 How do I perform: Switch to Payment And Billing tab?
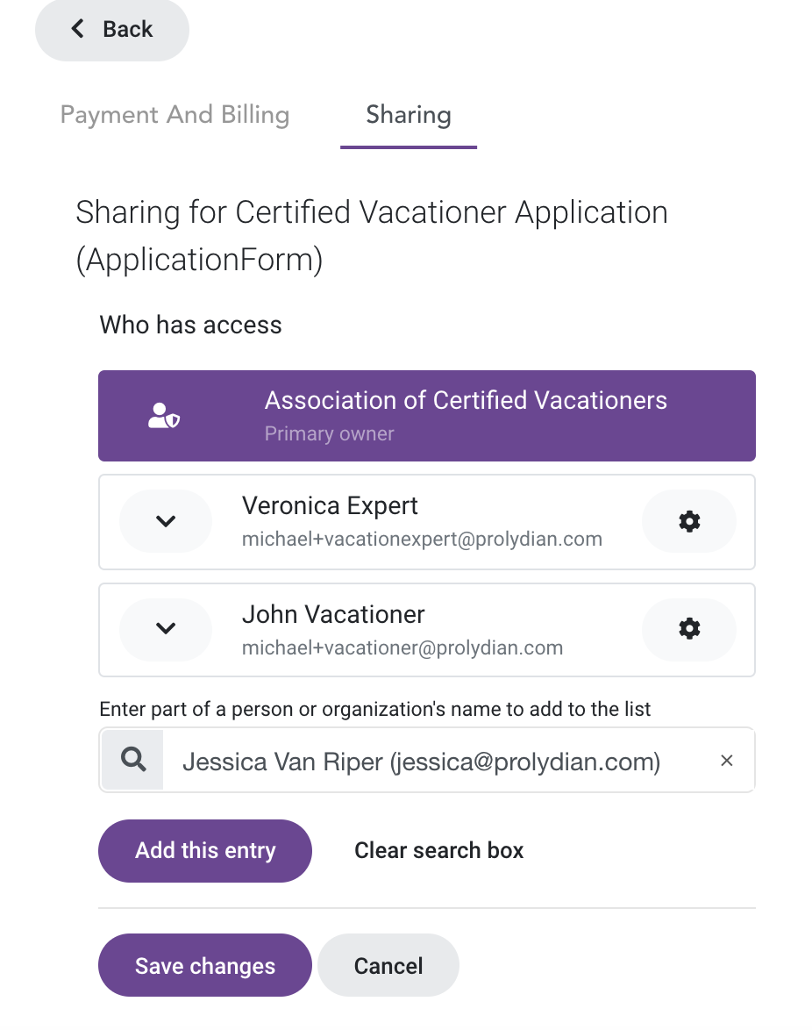175,115
